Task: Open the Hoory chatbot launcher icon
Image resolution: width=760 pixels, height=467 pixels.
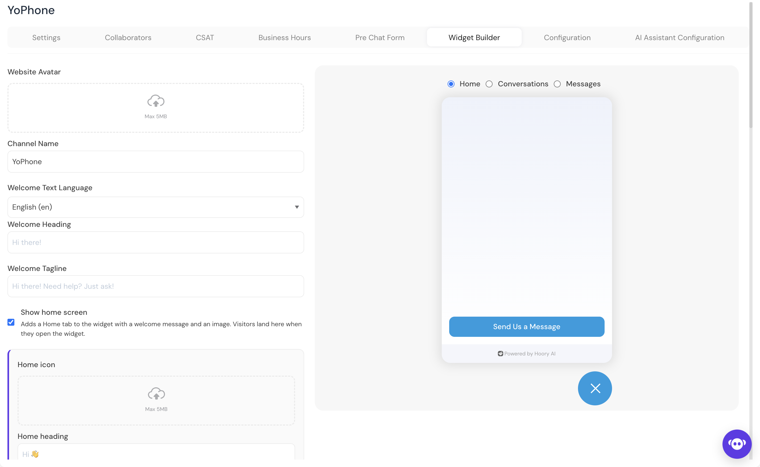Action: coord(737,444)
